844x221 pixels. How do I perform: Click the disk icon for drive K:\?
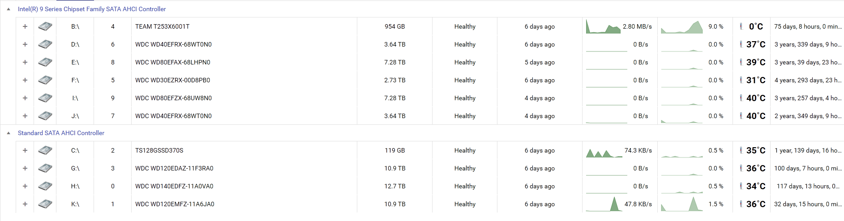click(45, 204)
